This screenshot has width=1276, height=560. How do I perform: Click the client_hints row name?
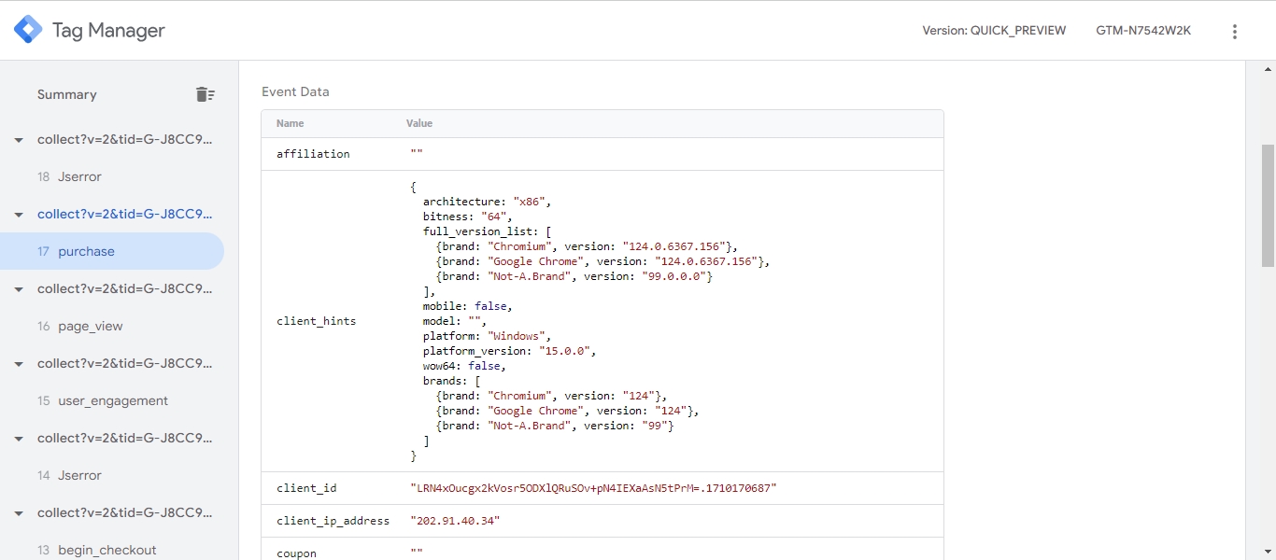coord(316,321)
